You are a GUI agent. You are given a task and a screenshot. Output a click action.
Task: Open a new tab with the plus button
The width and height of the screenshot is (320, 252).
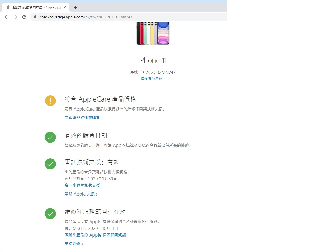click(75, 7)
